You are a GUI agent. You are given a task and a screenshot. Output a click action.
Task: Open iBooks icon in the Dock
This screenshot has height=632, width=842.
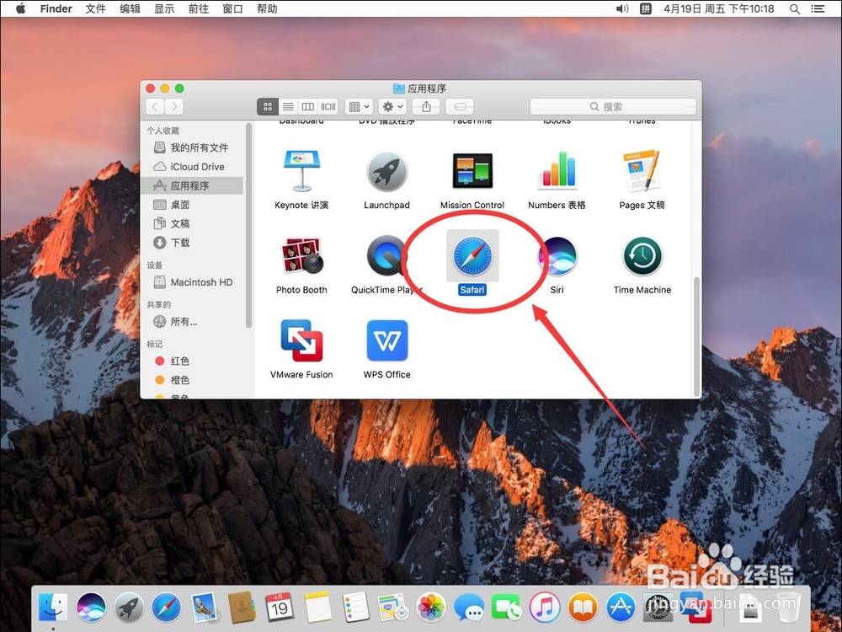tap(583, 608)
